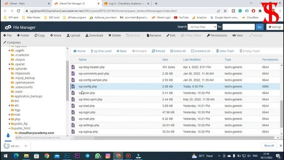Expand the .cpanel folder in tree
The width and height of the screenshot is (284, 160).
coord(9,64)
